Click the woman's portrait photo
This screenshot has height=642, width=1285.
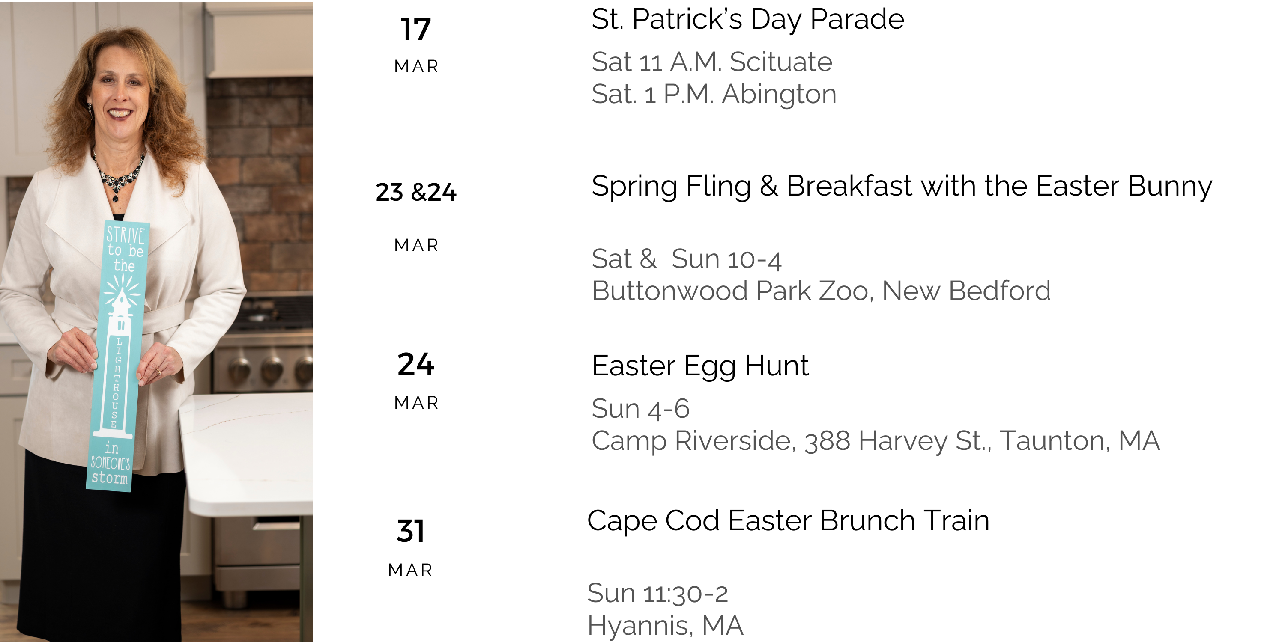[156, 321]
